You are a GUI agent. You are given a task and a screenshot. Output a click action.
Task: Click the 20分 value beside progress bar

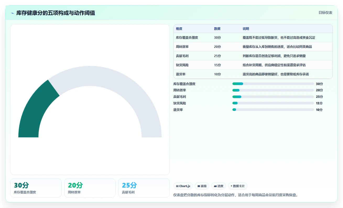coord(319,90)
